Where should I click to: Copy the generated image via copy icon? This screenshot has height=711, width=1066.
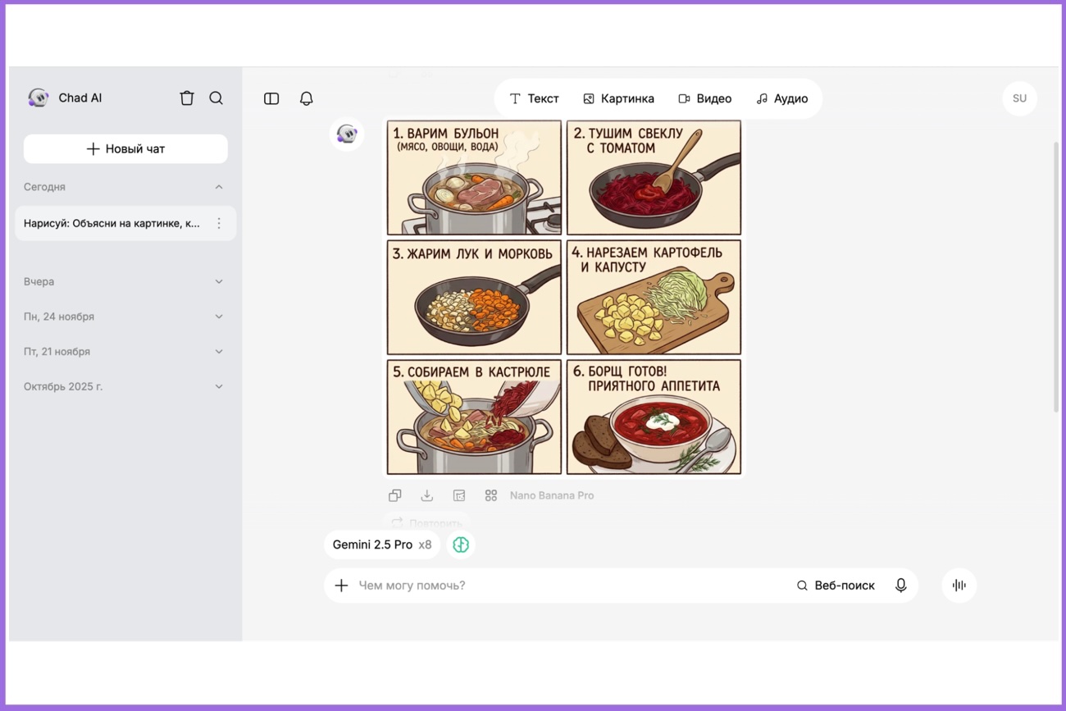(395, 495)
